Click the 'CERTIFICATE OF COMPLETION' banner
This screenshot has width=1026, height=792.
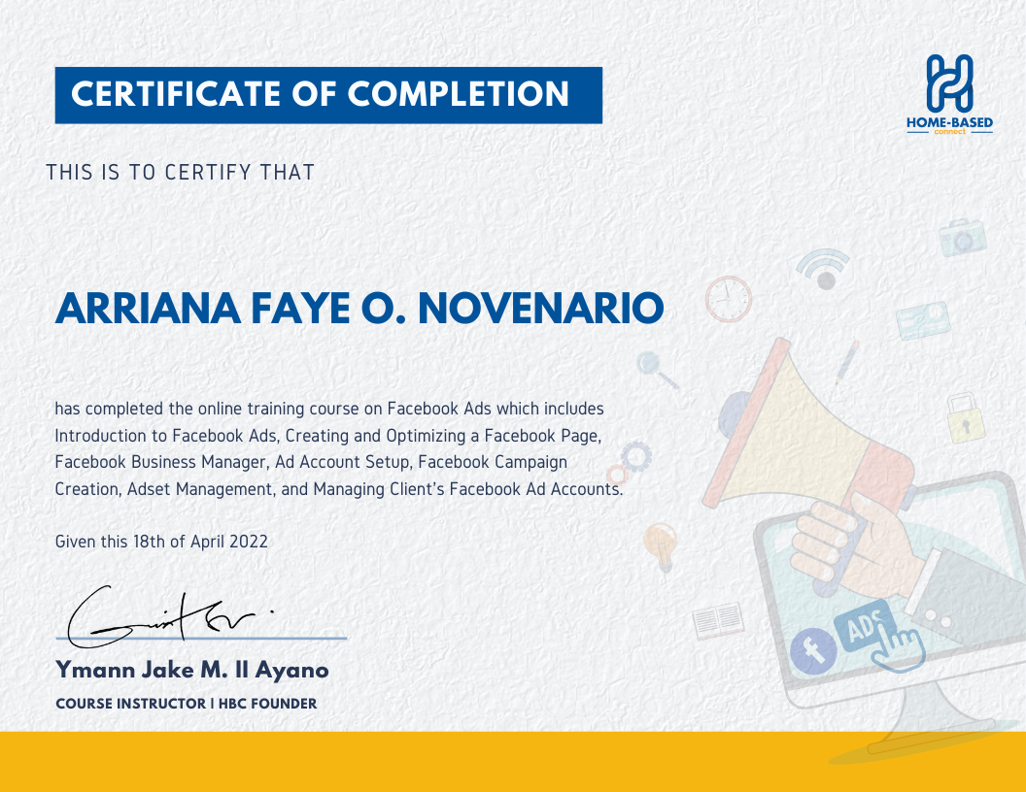328,95
